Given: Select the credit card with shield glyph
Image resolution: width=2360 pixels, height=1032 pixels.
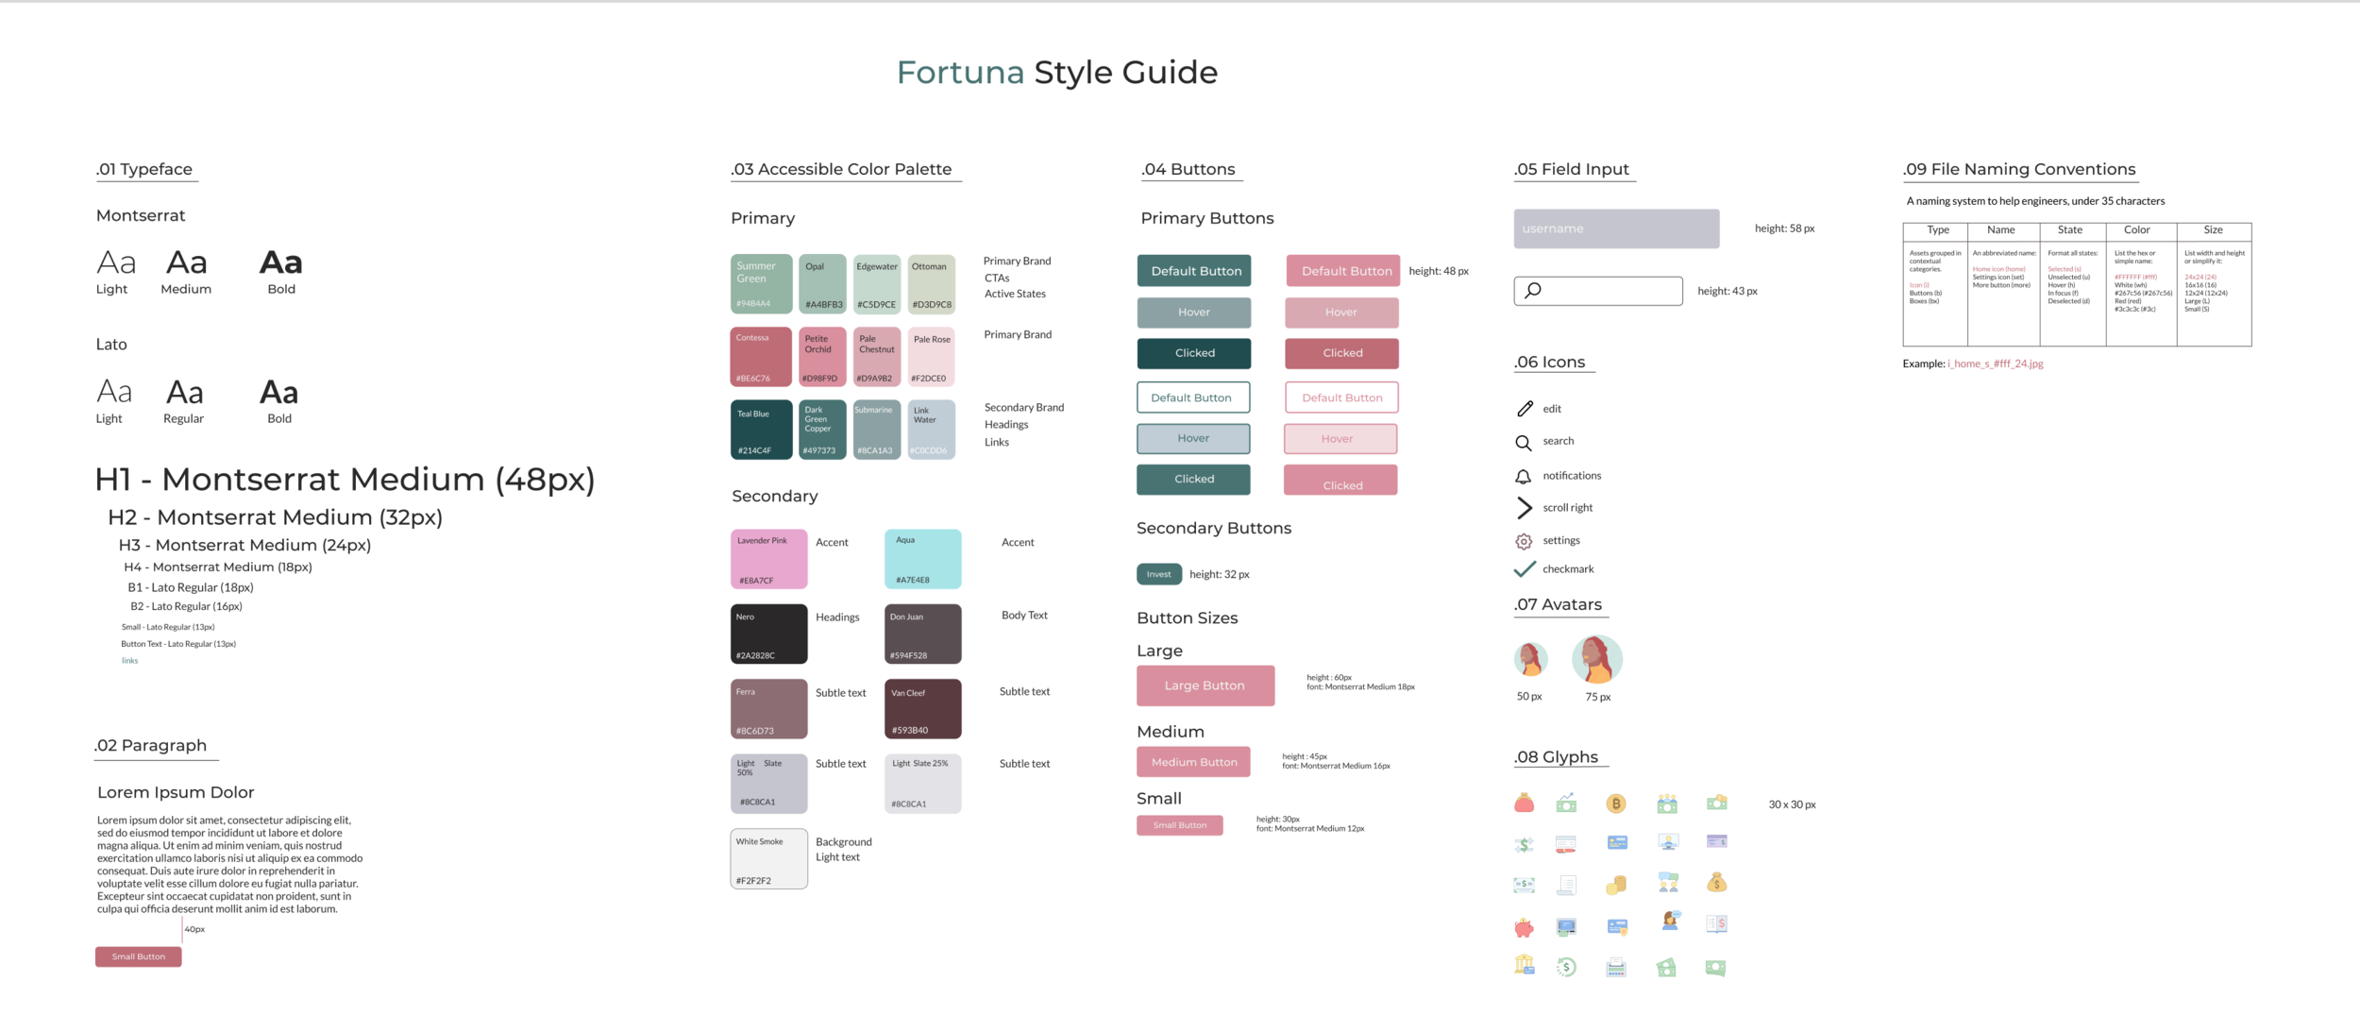Looking at the screenshot, I should click(1617, 926).
